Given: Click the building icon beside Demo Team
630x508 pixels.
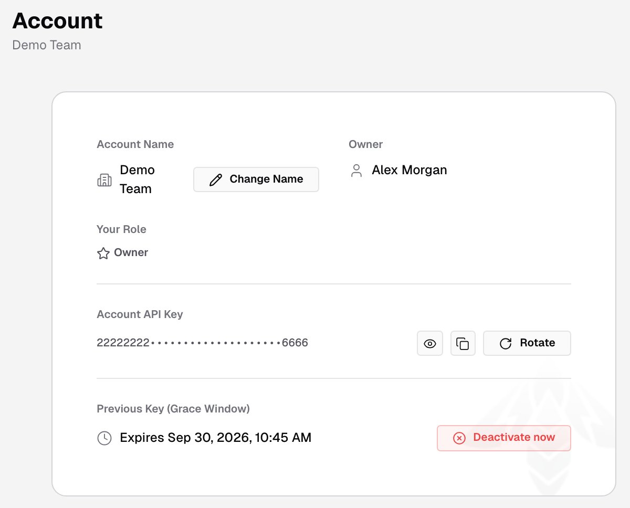Looking at the screenshot, I should tap(104, 180).
